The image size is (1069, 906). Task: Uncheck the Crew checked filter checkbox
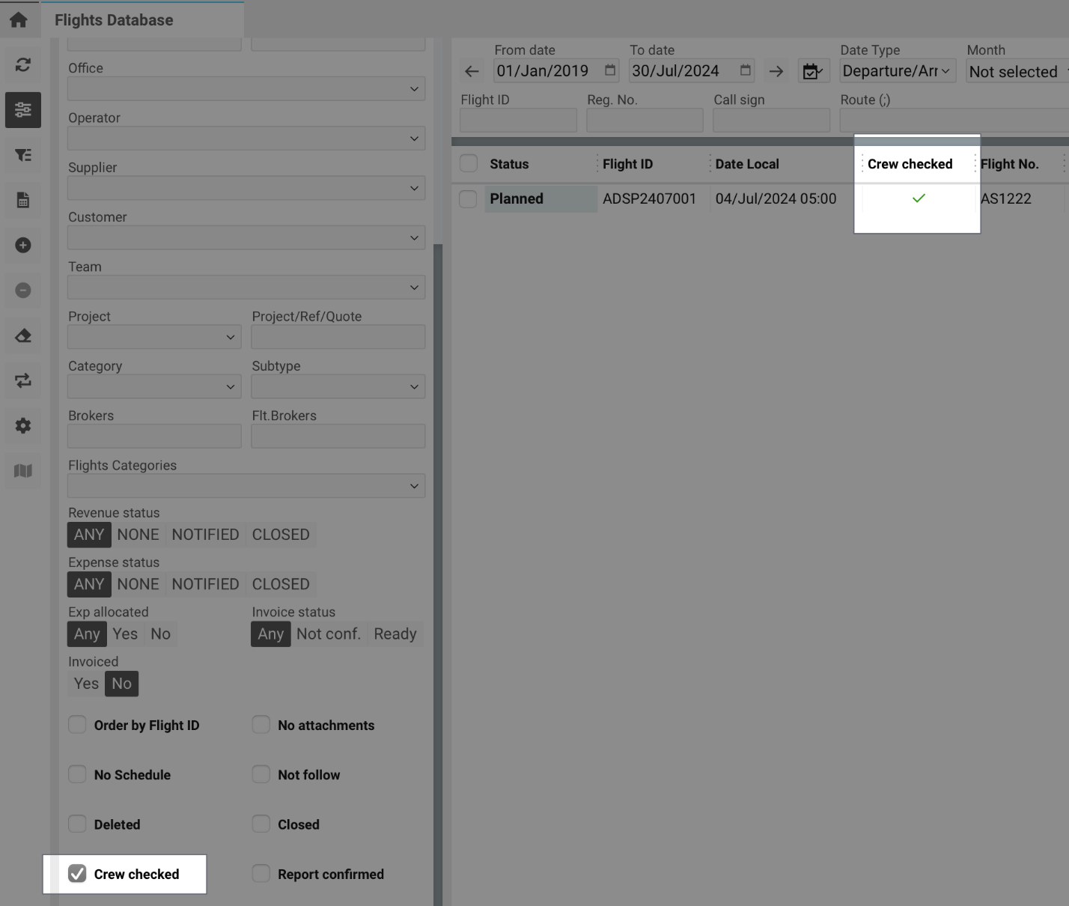77,873
